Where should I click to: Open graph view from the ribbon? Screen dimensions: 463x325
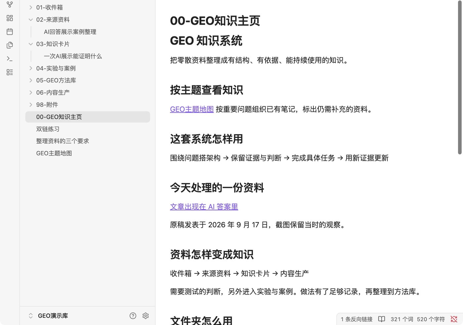10,5
